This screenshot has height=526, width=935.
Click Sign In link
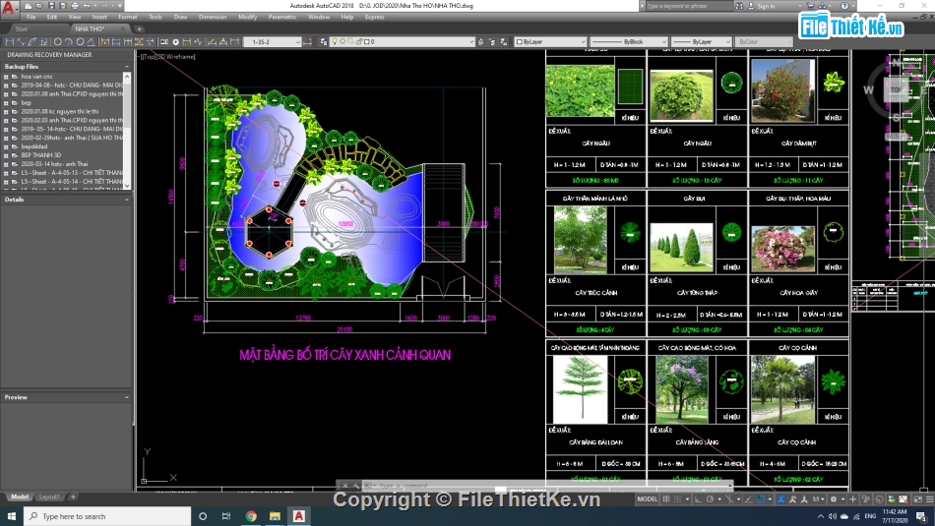(766, 6)
